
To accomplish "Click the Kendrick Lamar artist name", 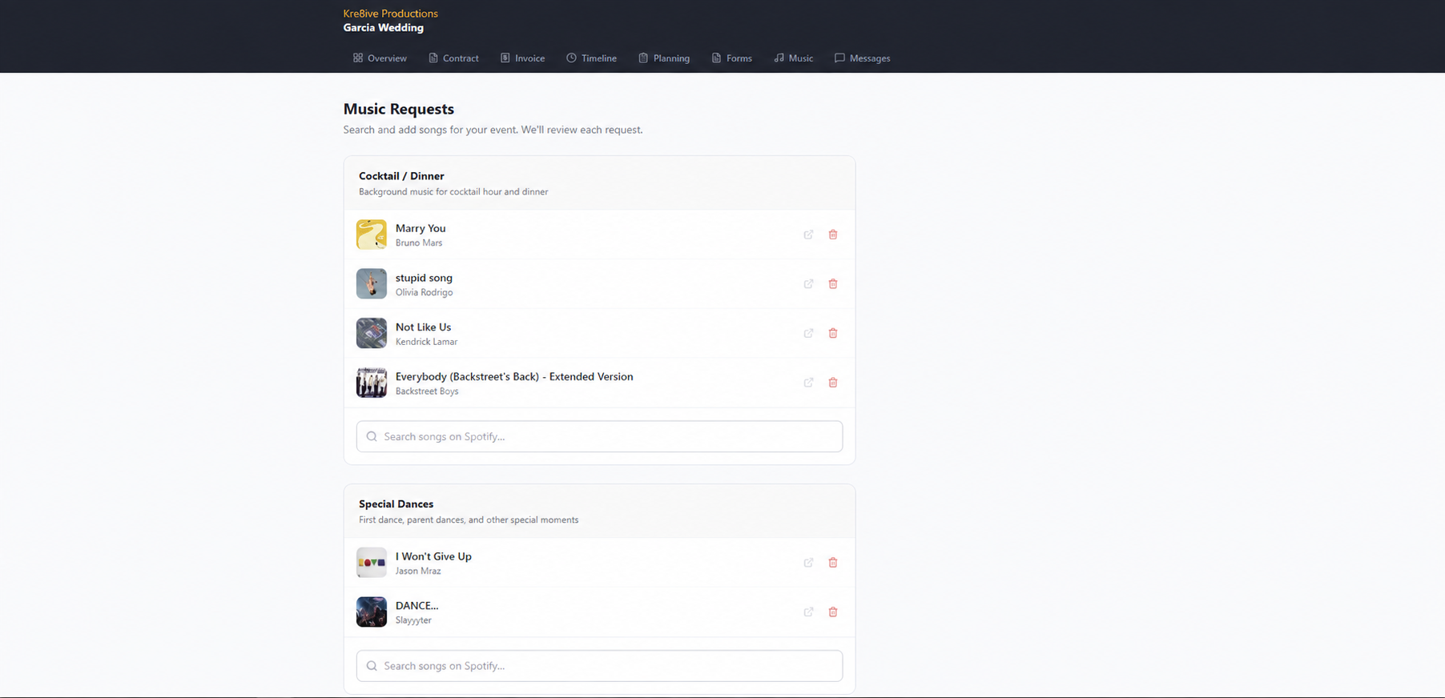I will (426, 342).
